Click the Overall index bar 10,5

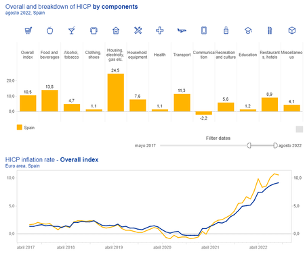[x=28, y=103]
